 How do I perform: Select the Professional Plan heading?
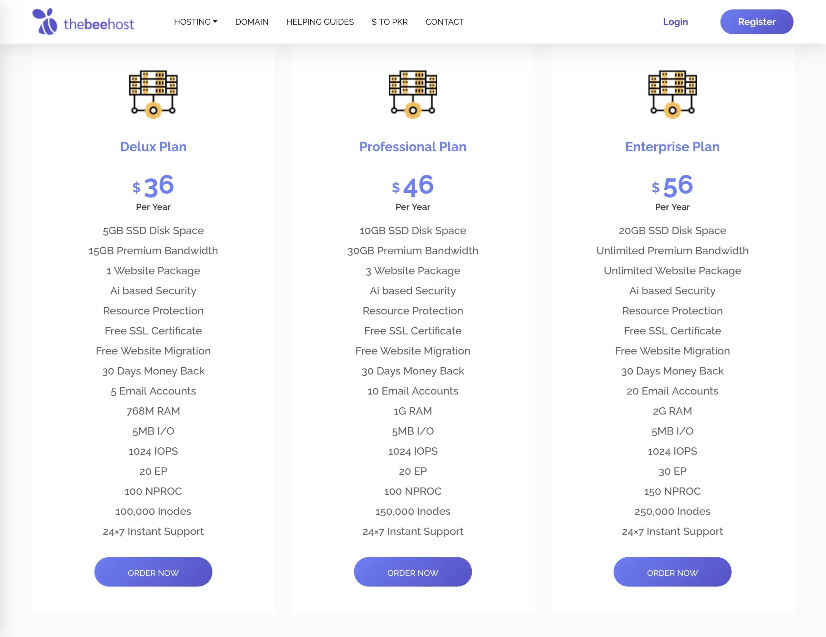click(413, 147)
